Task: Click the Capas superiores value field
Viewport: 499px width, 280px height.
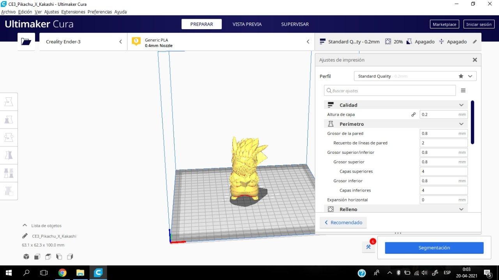Action: [x=444, y=171]
